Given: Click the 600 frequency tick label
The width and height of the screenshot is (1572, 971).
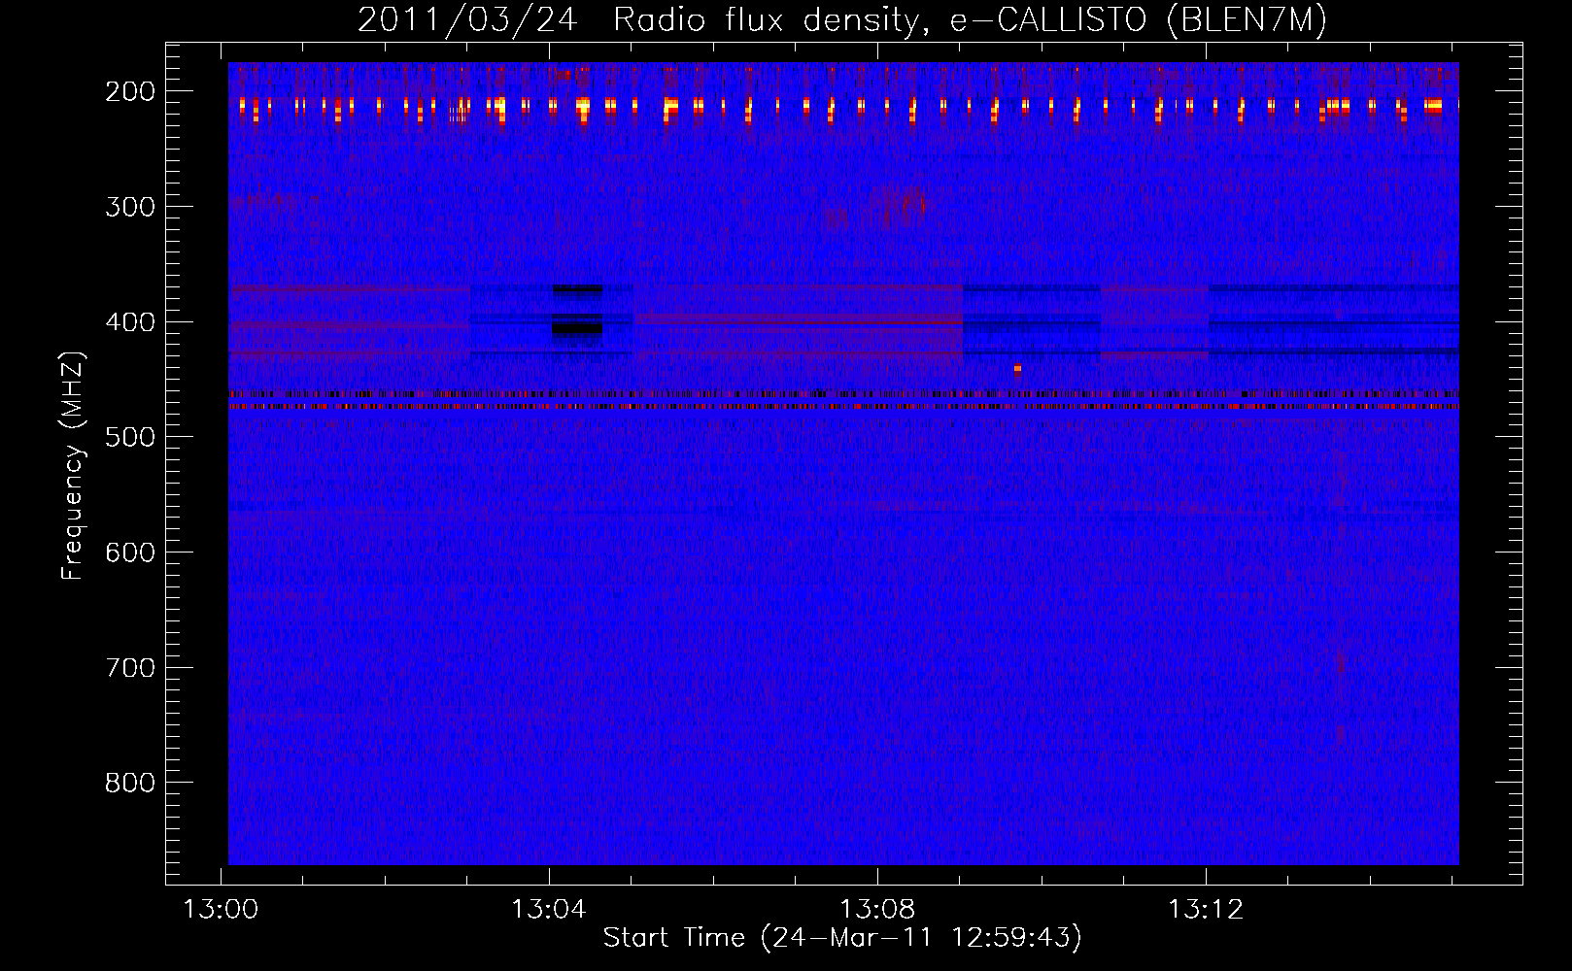Looking at the screenshot, I should click(130, 552).
